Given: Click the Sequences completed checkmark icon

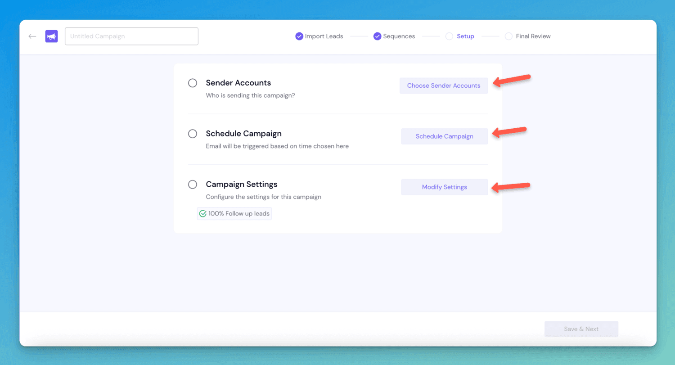Looking at the screenshot, I should pos(377,36).
